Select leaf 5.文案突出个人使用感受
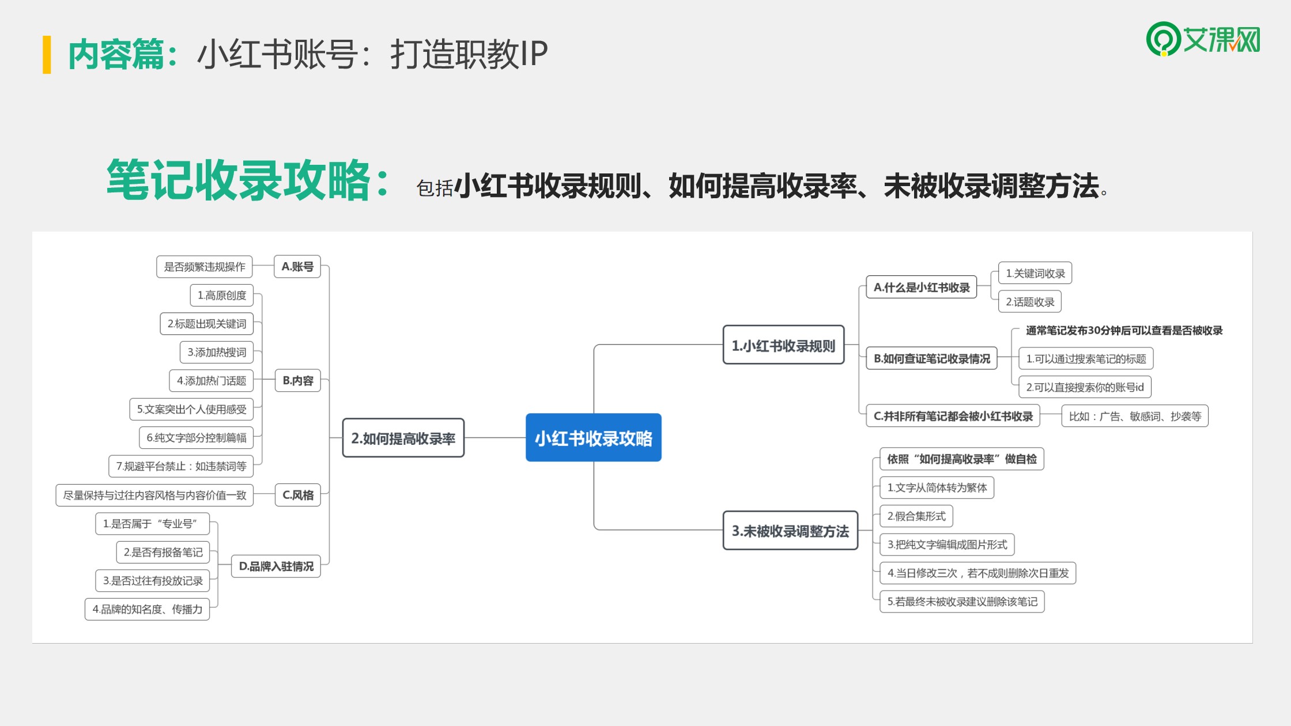Image resolution: width=1291 pixels, height=726 pixels. 191,409
